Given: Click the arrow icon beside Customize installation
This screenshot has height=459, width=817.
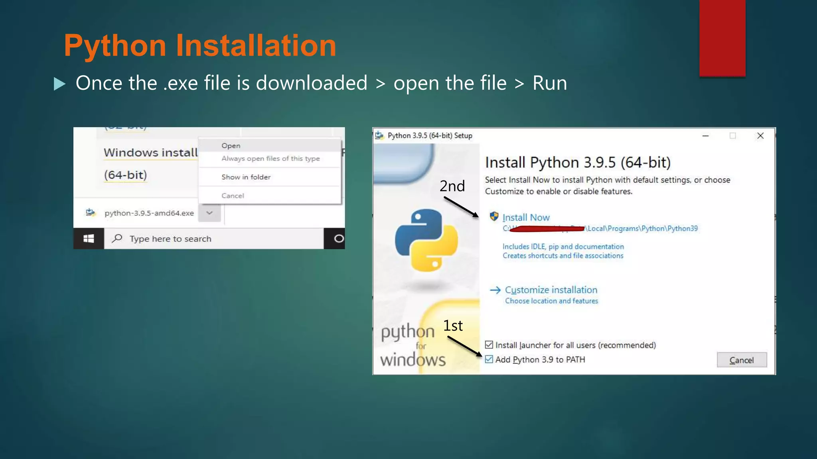Looking at the screenshot, I should pos(495,290).
